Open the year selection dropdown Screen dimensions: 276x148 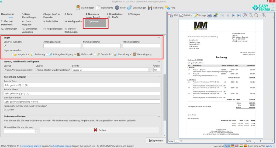[36, 131]
